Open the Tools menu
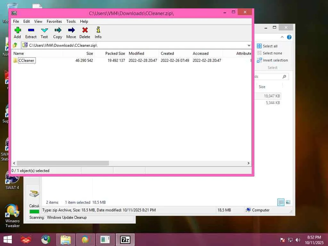Image resolution: width=328 pixels, height=246 pixels. (71, 21)
